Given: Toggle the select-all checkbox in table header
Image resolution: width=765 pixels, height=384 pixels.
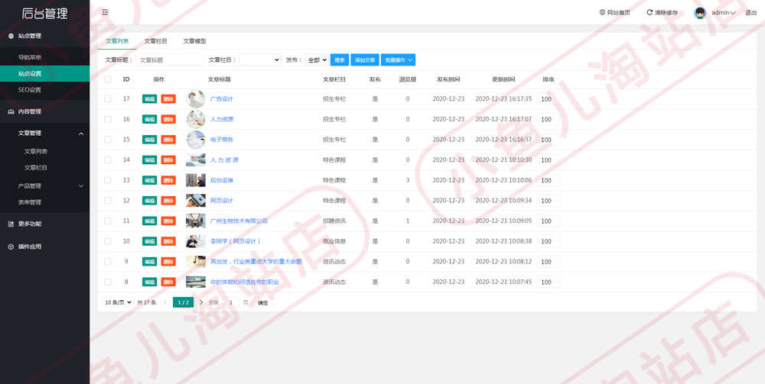Looking at the screenshot, I should (x=107, y=79).
